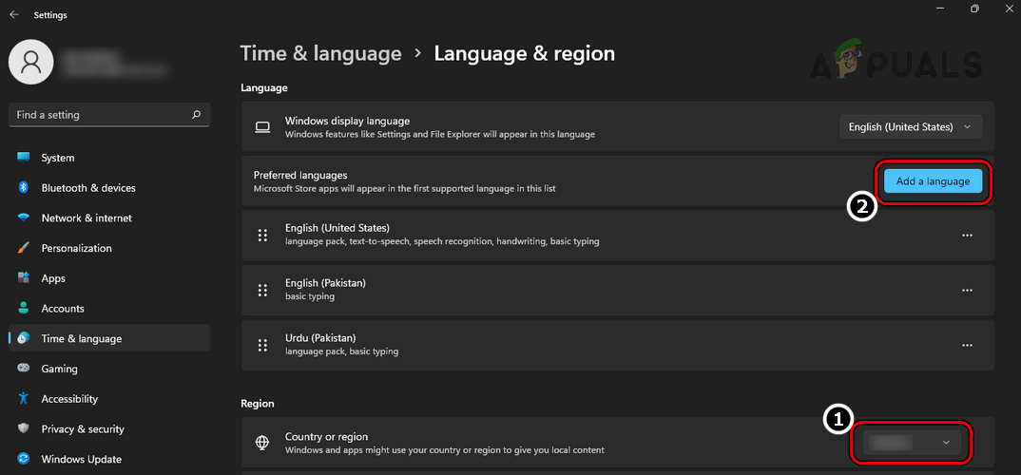Click the drag handle beside English (Pakistan)
Screen dimensions: 1021x475
[262, 290]
